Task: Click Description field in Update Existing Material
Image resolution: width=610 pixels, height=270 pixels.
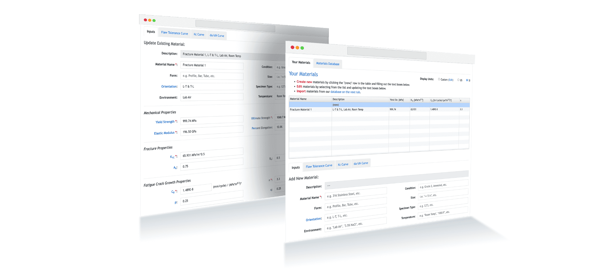Action: click(x=233, y=55)
